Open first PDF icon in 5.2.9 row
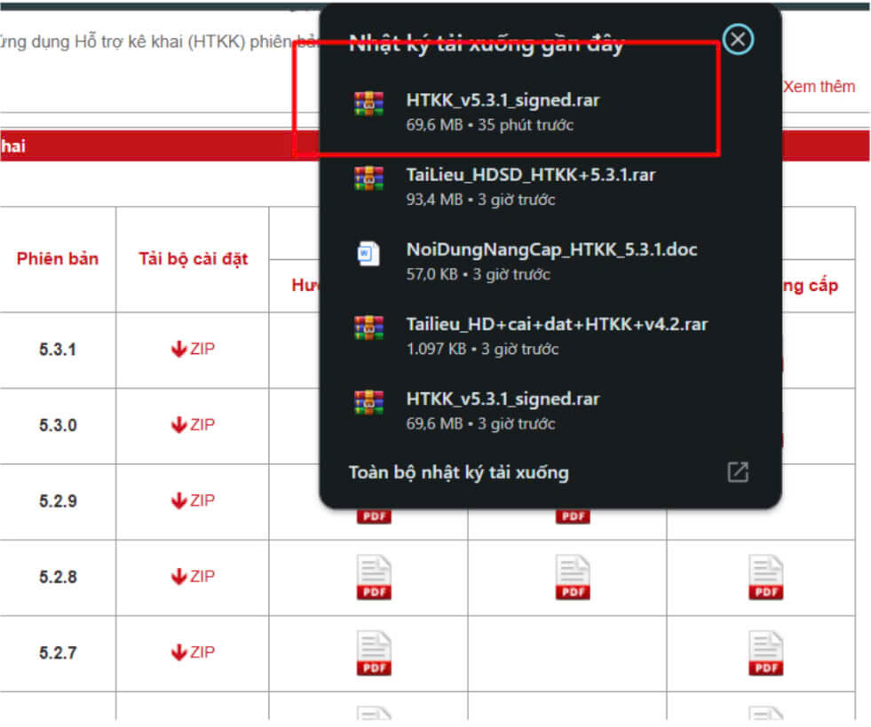Screen dimensions: 871x727 pos(374,517)
